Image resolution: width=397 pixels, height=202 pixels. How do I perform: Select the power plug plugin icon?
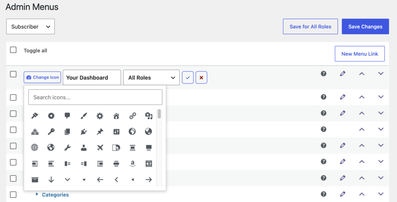(x=84, y=132)
